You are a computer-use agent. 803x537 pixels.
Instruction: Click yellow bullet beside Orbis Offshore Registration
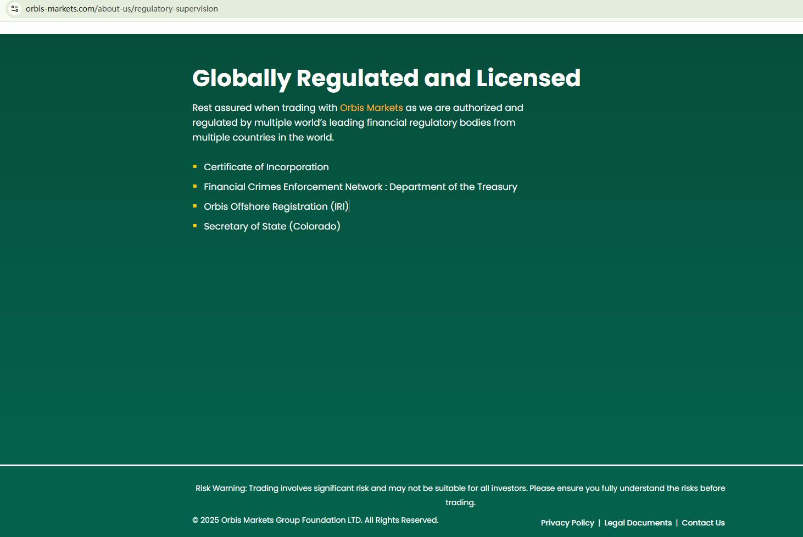195,206
